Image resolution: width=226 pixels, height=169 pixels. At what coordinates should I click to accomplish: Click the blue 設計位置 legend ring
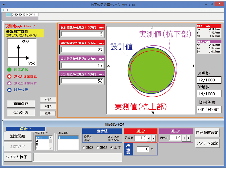[9, 90]
